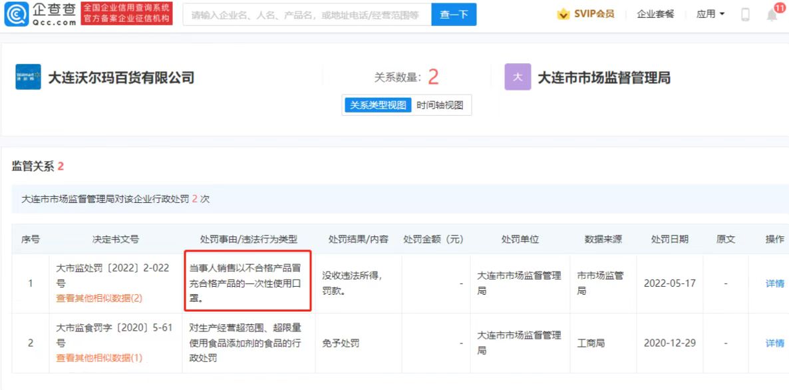
Task: Click the purple 大 avatar icon
Action: tap(518, 77)
